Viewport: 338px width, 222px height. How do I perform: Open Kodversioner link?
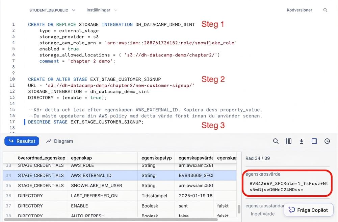point(299,10)
